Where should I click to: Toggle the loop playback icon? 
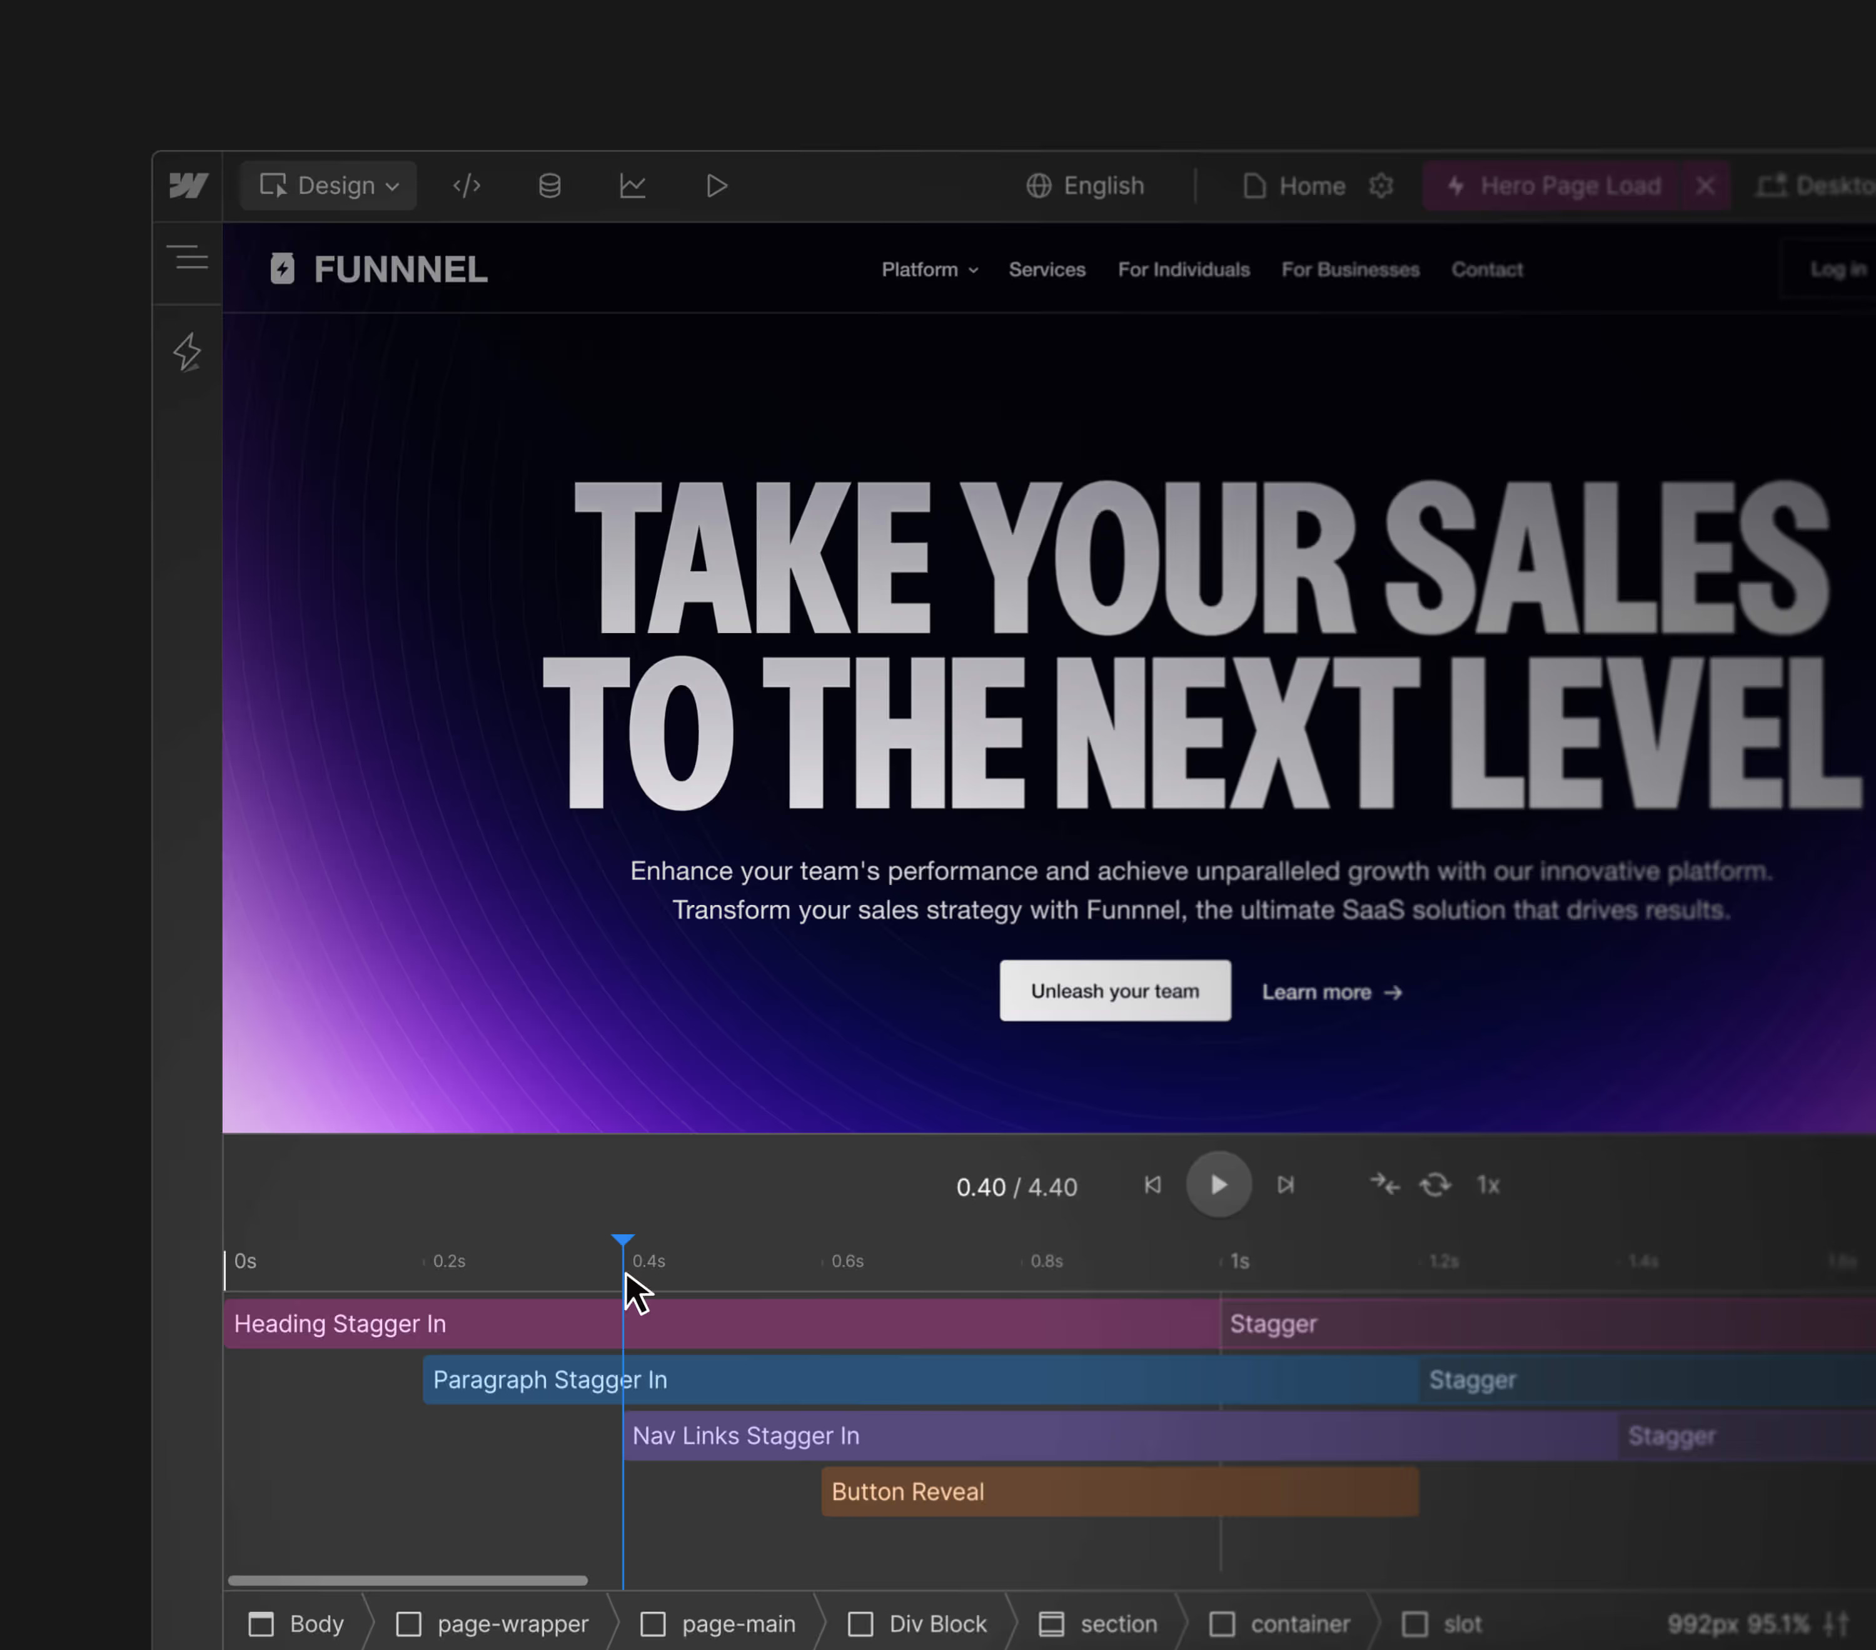pyautogui.click(x=1435, y=1185)
